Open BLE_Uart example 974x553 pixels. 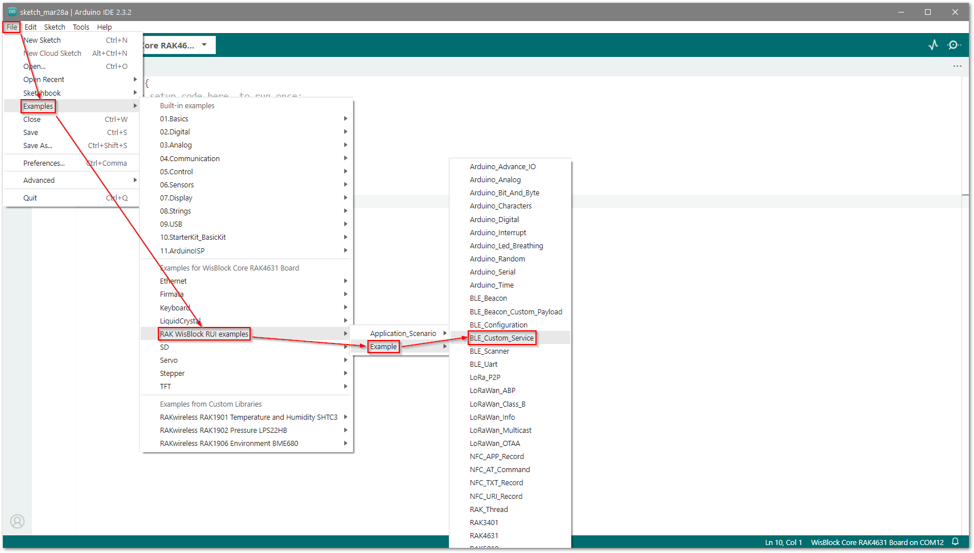point(510,364)
